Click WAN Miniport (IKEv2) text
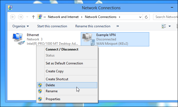The height and width of the screenshot is (107, 178). (x=112, y=44)
